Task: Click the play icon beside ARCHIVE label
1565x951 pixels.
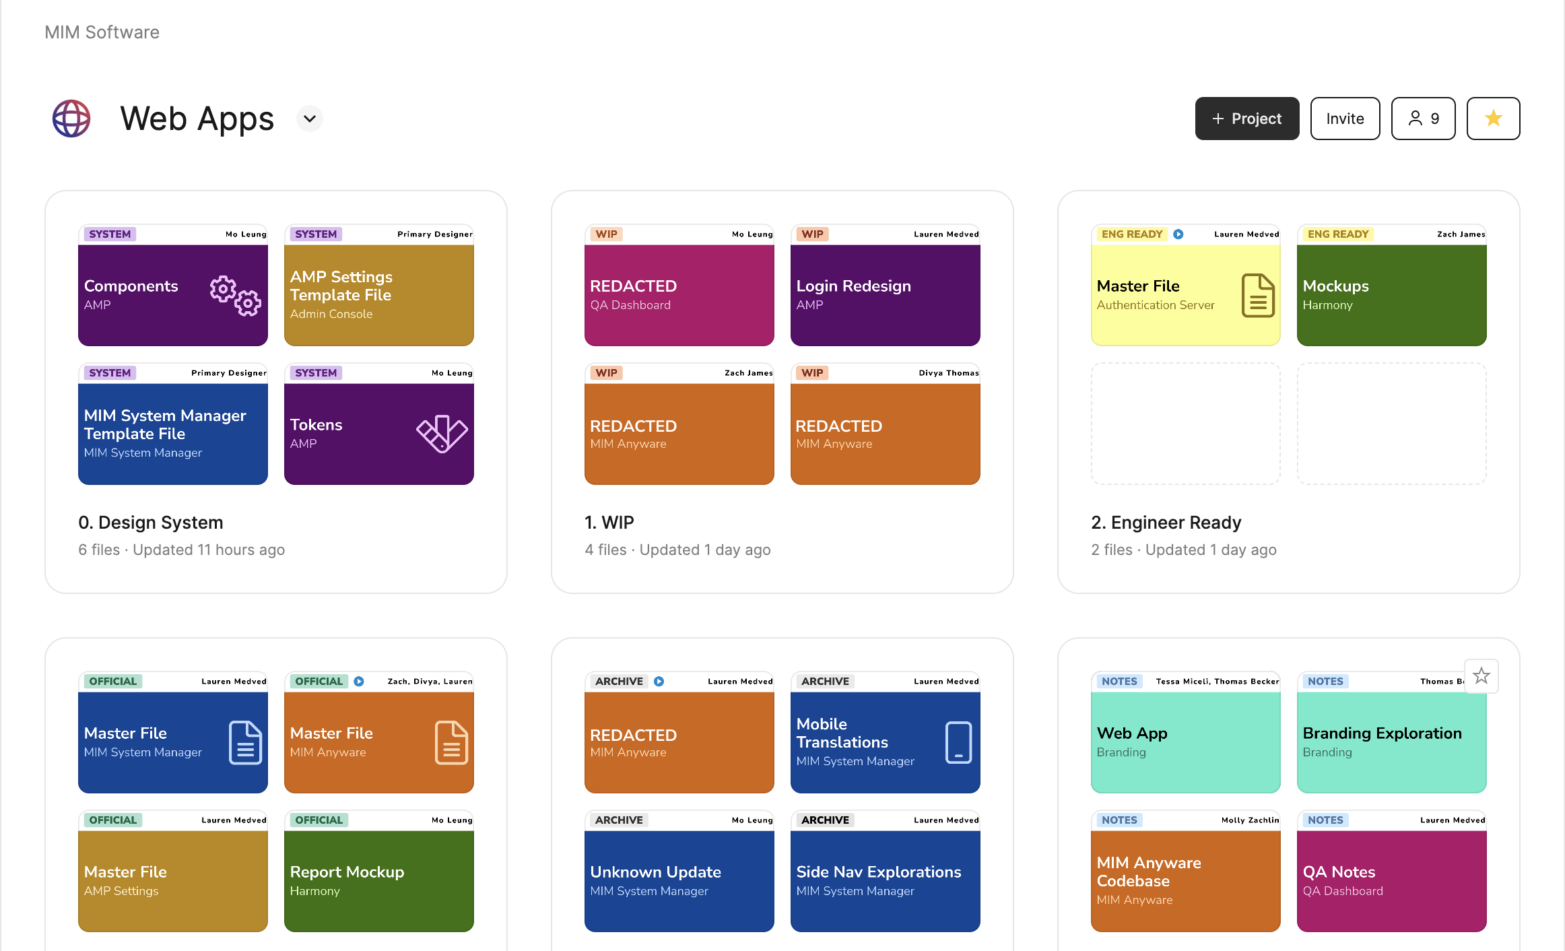Action: [659, 682]
